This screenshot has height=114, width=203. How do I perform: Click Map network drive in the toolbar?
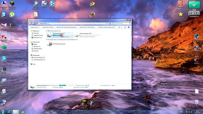click(87, 27)
